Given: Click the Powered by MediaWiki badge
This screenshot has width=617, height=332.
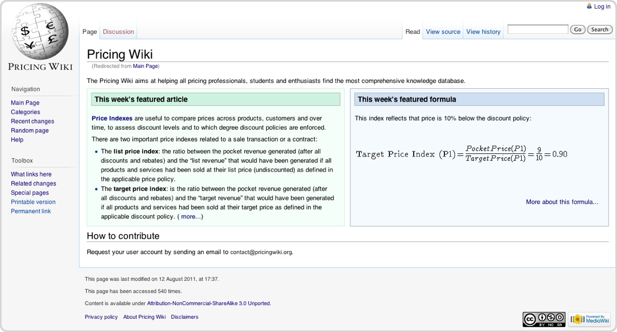Looking at the screenshot, I should 590,320.
